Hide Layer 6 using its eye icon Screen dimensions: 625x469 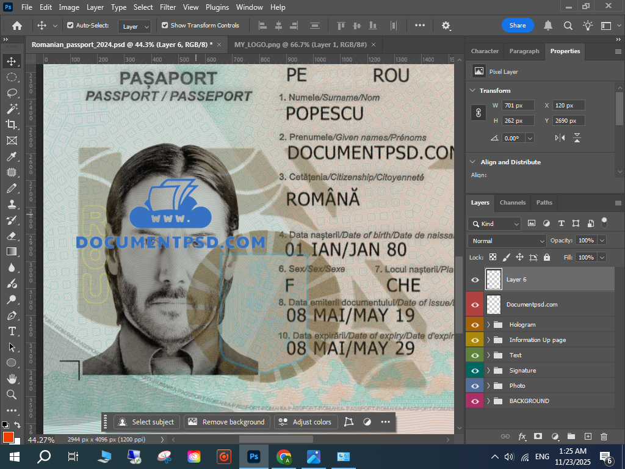(475, 280)
